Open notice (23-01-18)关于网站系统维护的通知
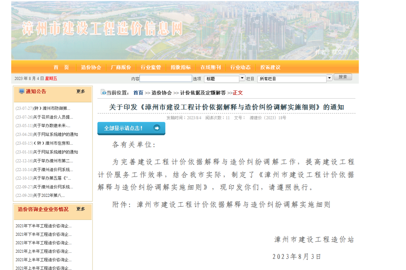The height and width of the screenshot is (270, 406). [47, 152]
